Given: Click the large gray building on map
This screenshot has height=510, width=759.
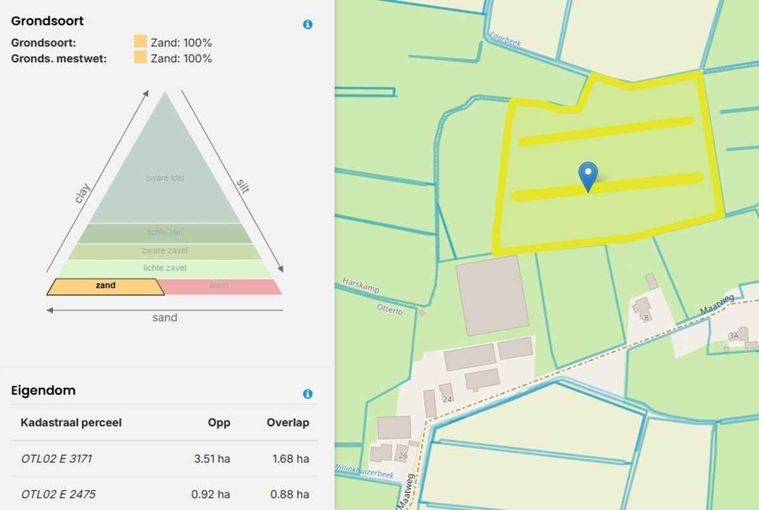Looking at the screenshot, I should [x=491, y=295].
